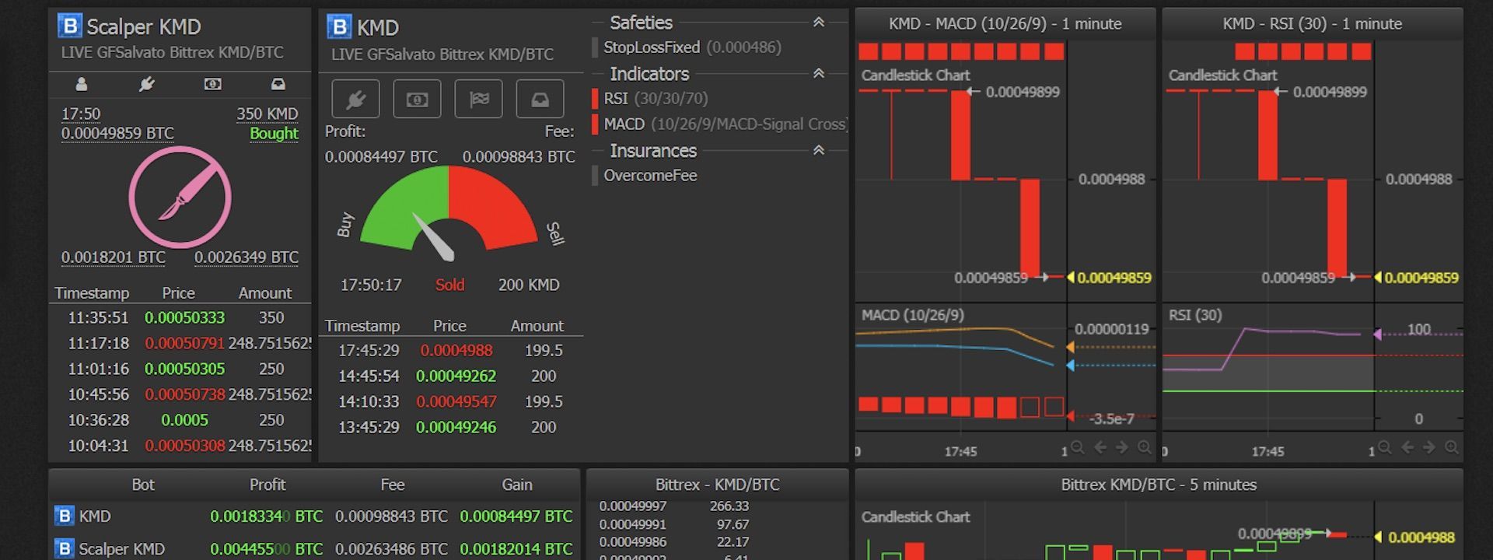Click the Bot column header in the bots table

[143, 485]
